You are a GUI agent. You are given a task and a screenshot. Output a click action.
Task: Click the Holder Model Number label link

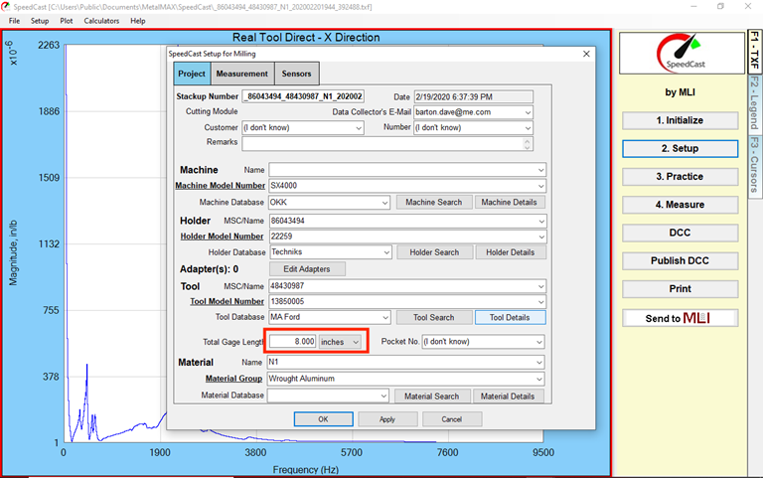222,237
